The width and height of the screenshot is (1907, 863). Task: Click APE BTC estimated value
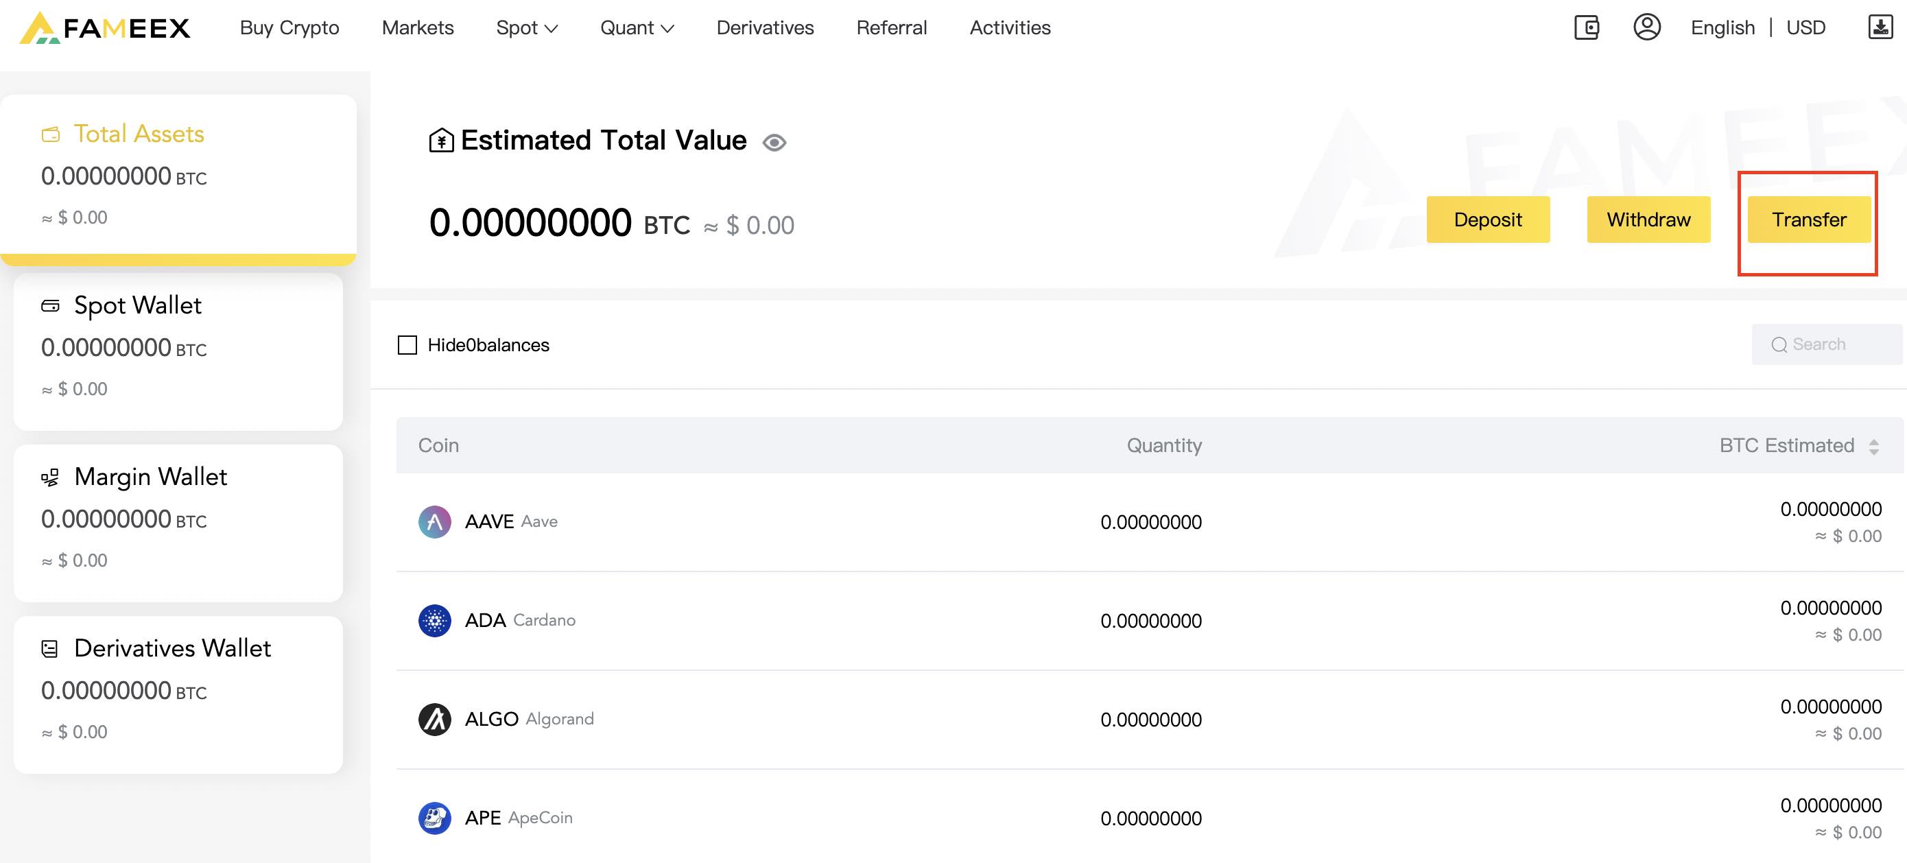pos(1831,806)
